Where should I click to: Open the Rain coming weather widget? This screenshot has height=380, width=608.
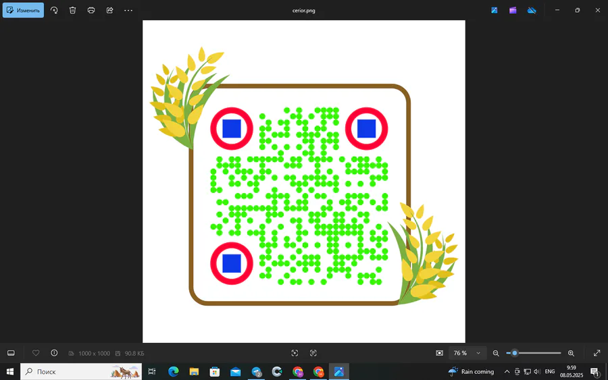tap(471, 371)
